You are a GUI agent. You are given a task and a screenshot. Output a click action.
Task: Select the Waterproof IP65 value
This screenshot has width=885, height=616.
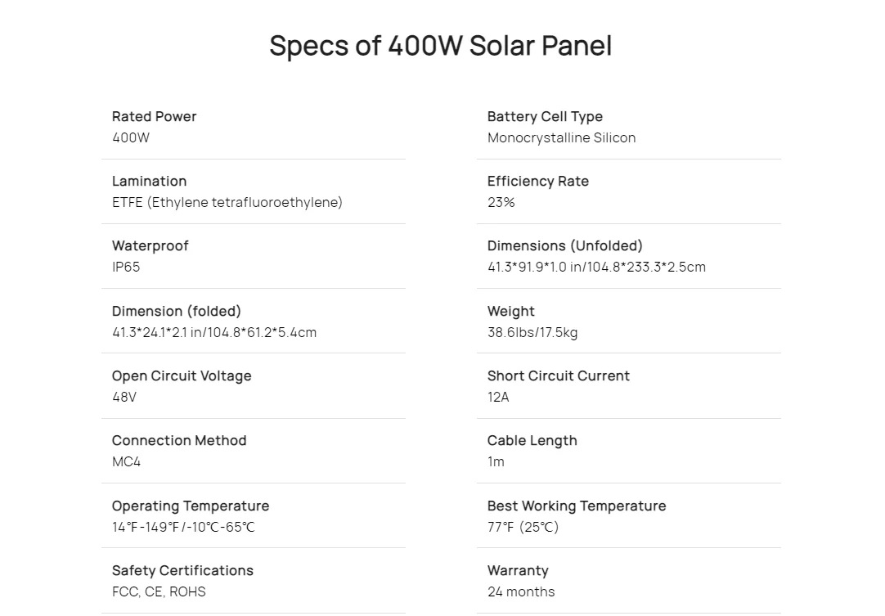pyautogui.click(x=126, y=267)
